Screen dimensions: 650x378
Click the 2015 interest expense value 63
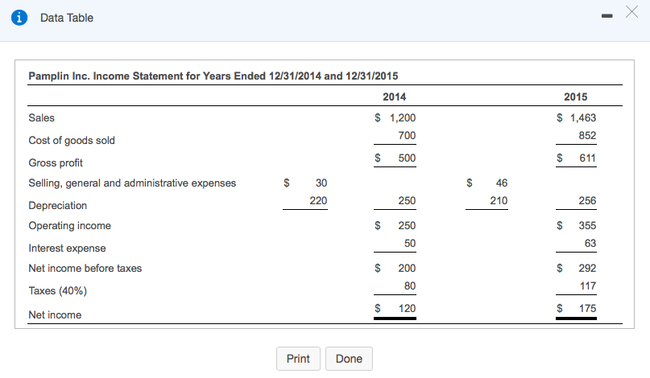click(x=590, y=244)
